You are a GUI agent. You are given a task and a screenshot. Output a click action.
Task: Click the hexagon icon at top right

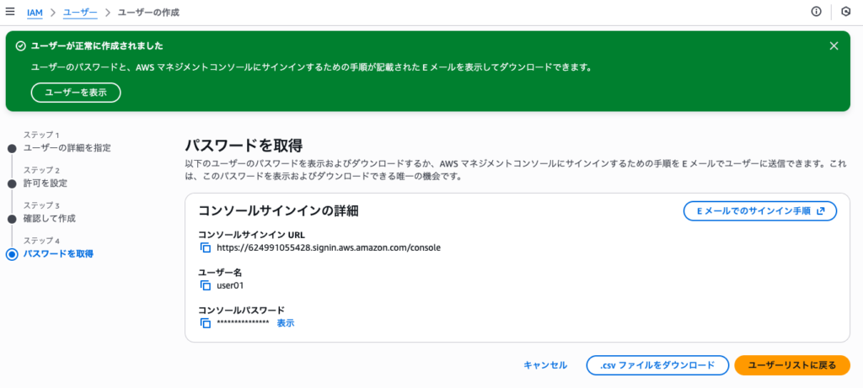click(x=845, y=13)
